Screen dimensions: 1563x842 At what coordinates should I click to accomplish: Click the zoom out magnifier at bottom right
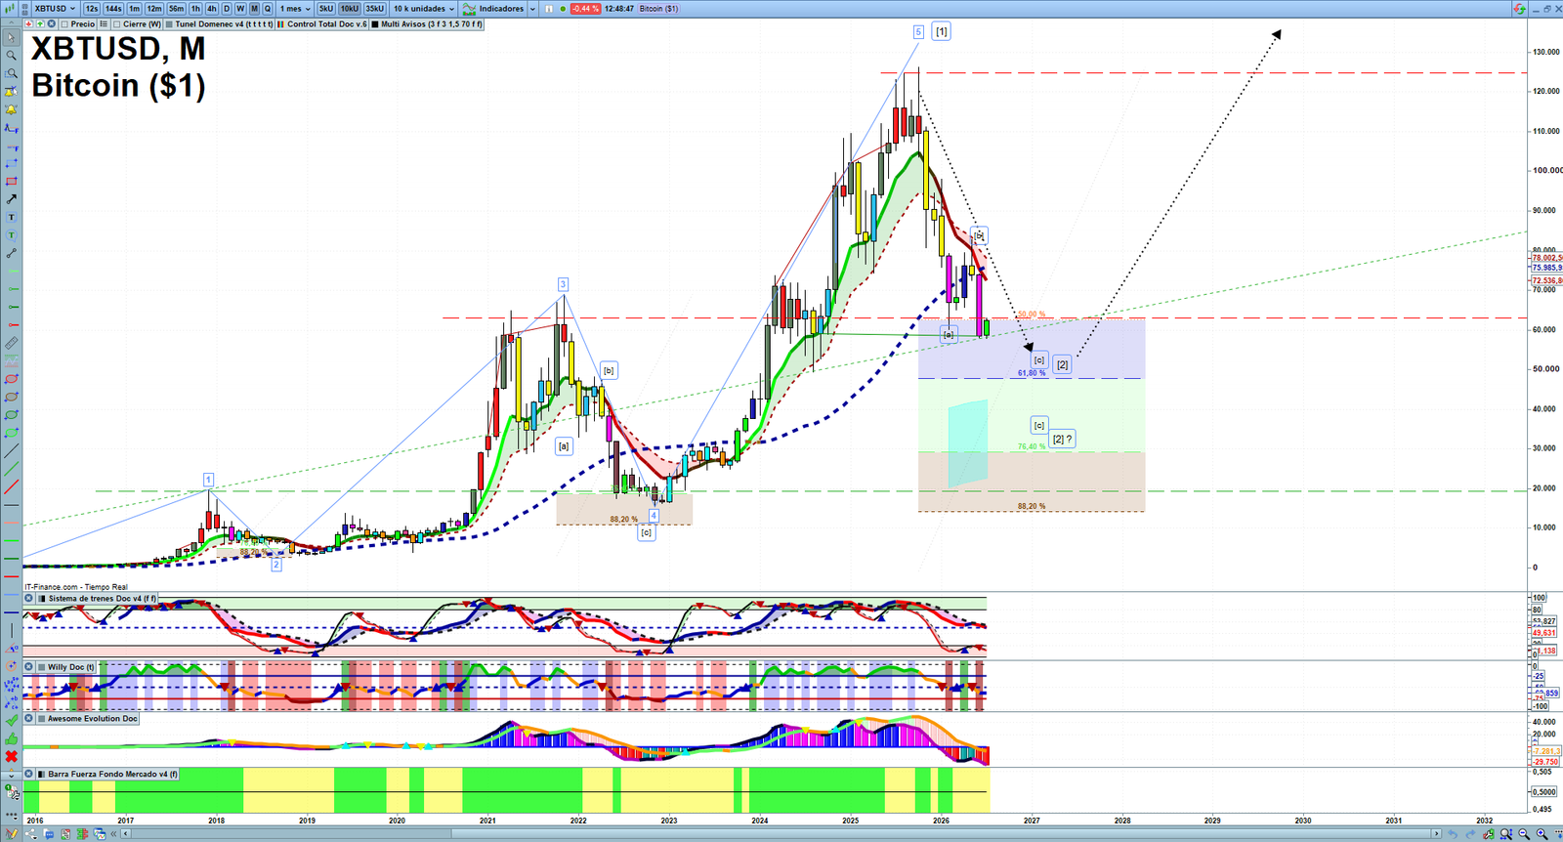[1524, 834]
